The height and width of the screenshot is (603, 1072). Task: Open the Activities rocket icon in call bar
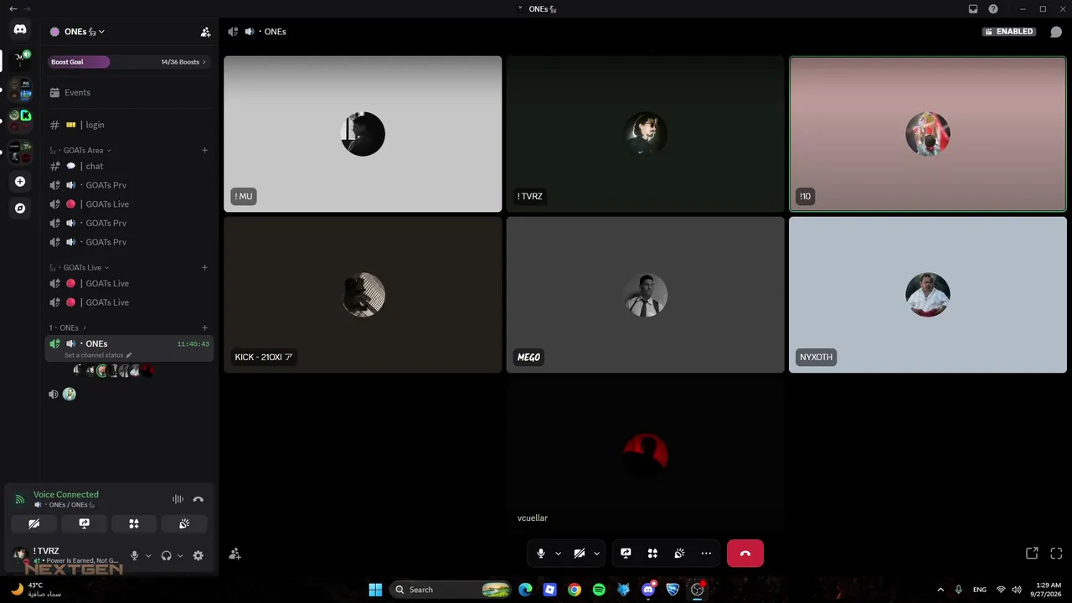(x=652, y=554)
